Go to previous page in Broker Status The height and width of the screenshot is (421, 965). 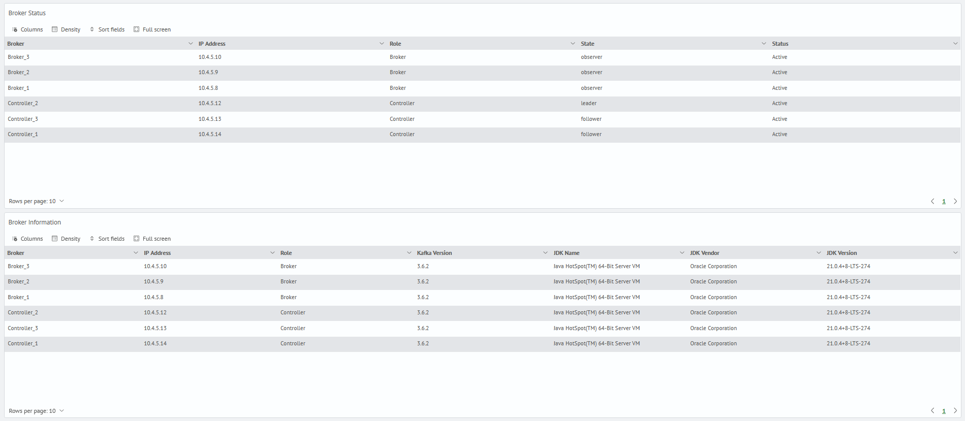pos(932,201)
